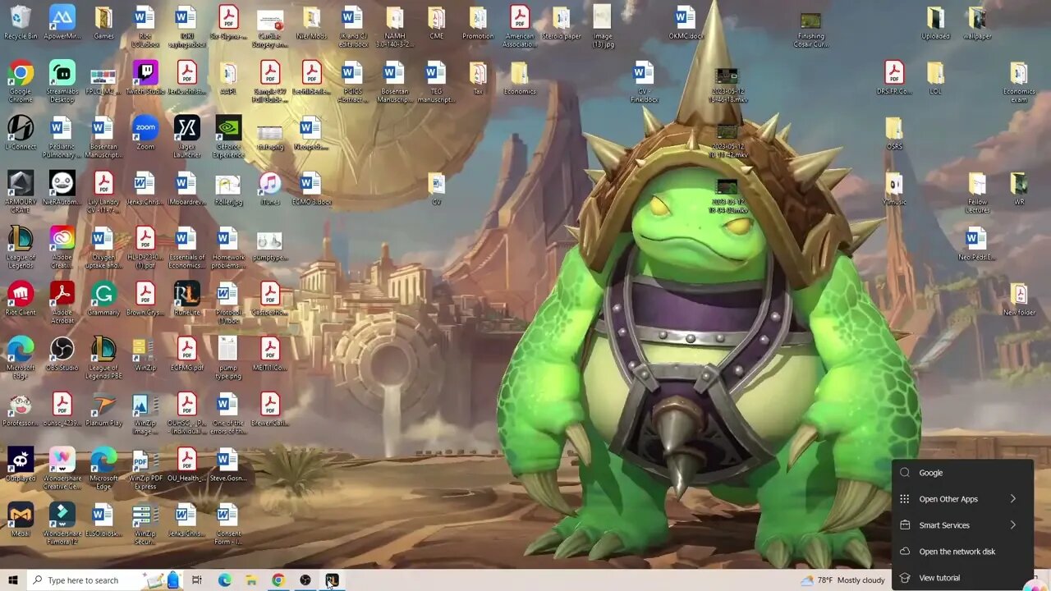Open RuneLite from the taskbar
Image resolution: width=1051 pixels, height=591 pixels.
(x=332, y=580)
